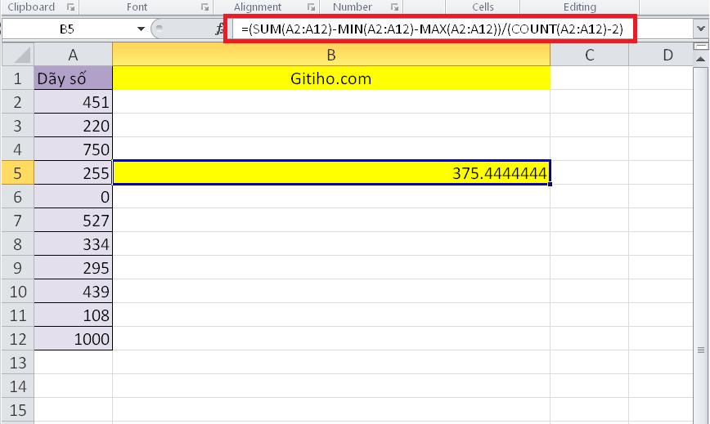
Task: Click the Insert Function fx icon
Action: point(219,29)
